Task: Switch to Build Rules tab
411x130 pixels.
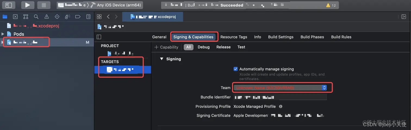Action: [x=341, y=37]
